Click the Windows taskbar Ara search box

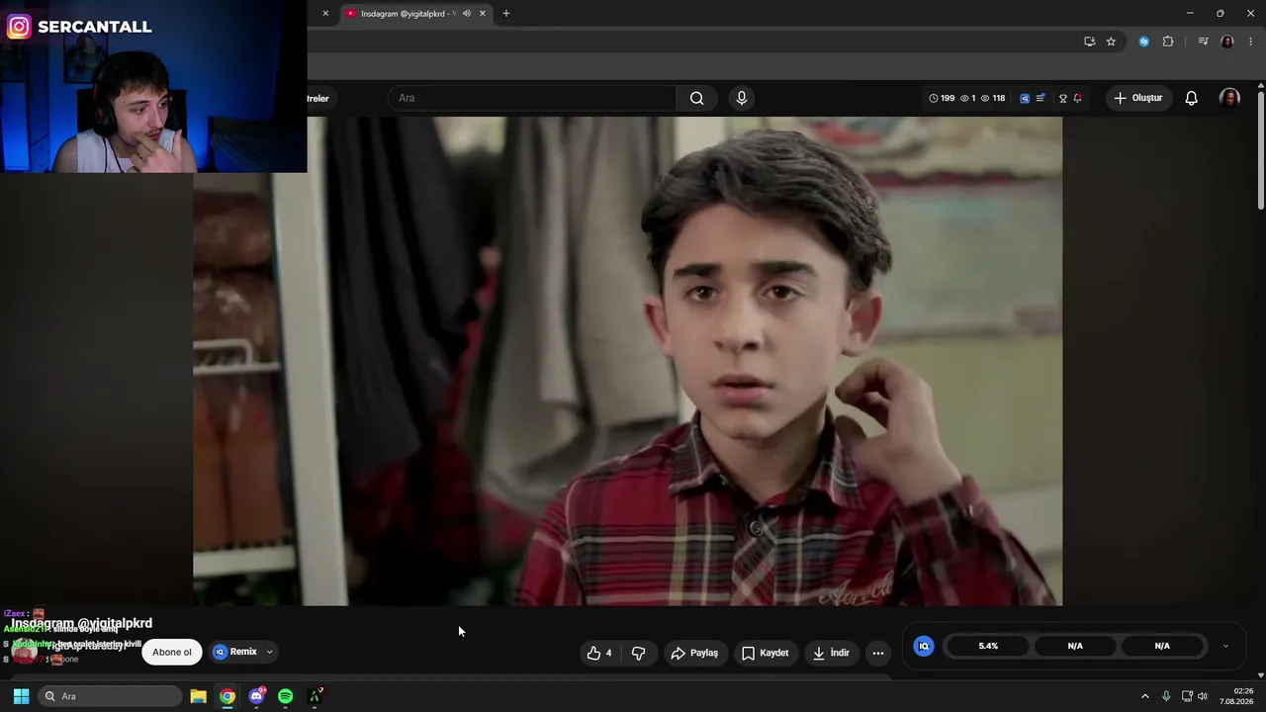(x=111, y=696)
